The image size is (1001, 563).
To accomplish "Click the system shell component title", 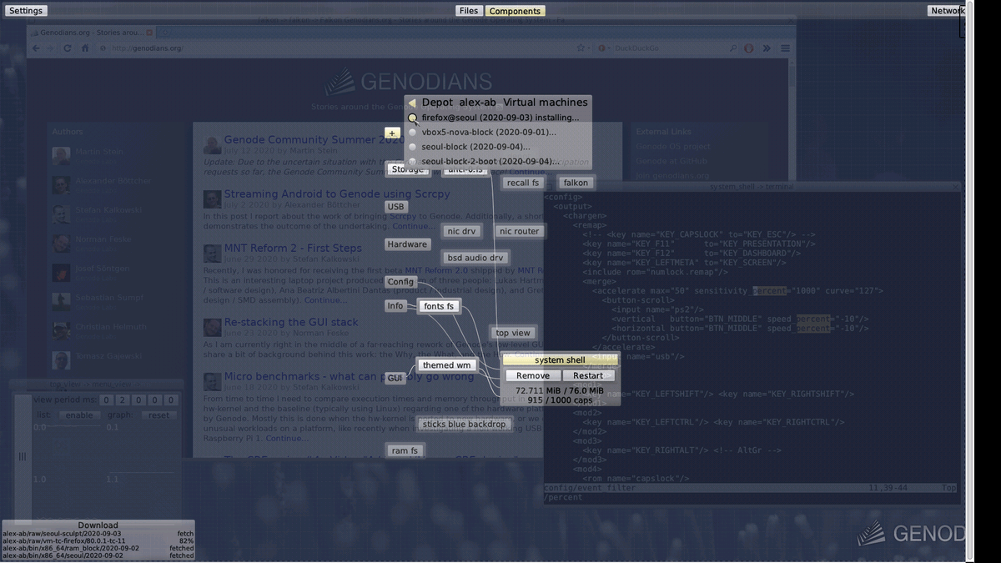I will (560, 360).
